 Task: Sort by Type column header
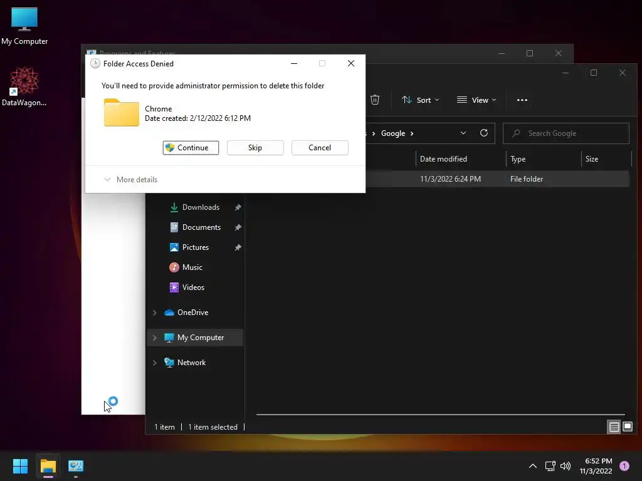click(518, 159)
